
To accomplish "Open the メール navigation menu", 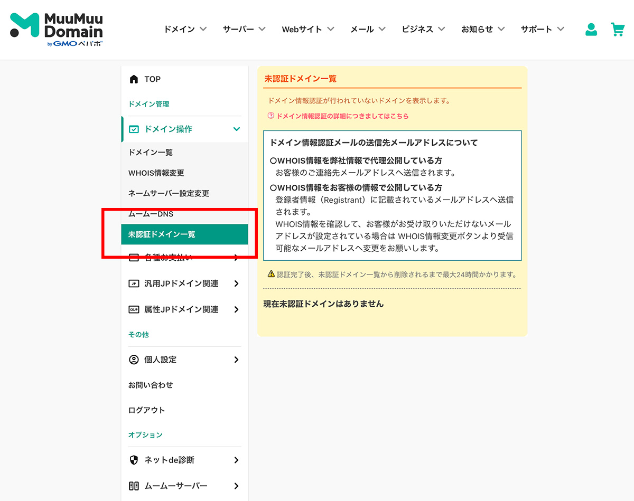I will 368,30.
